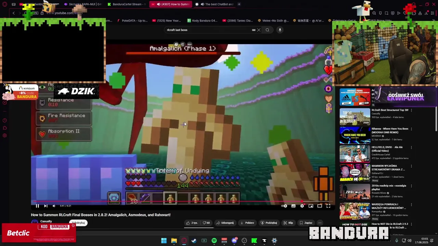Open Kick app from the taskbar
438x246 pixels.
(254, 241)
